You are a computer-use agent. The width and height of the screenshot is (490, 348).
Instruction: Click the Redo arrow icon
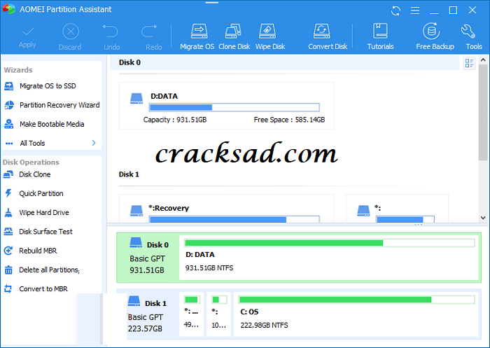[x=149, y=32]
